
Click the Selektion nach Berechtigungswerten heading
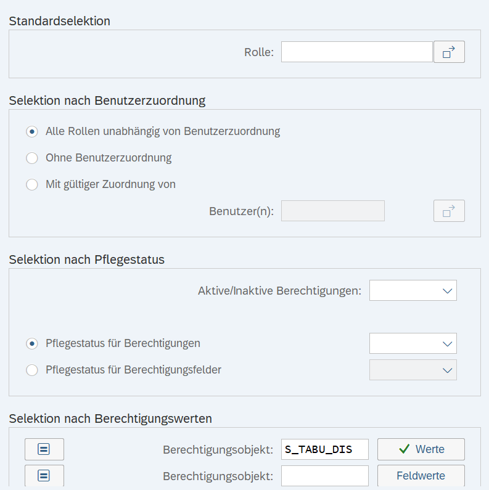[x=110, y=419]
